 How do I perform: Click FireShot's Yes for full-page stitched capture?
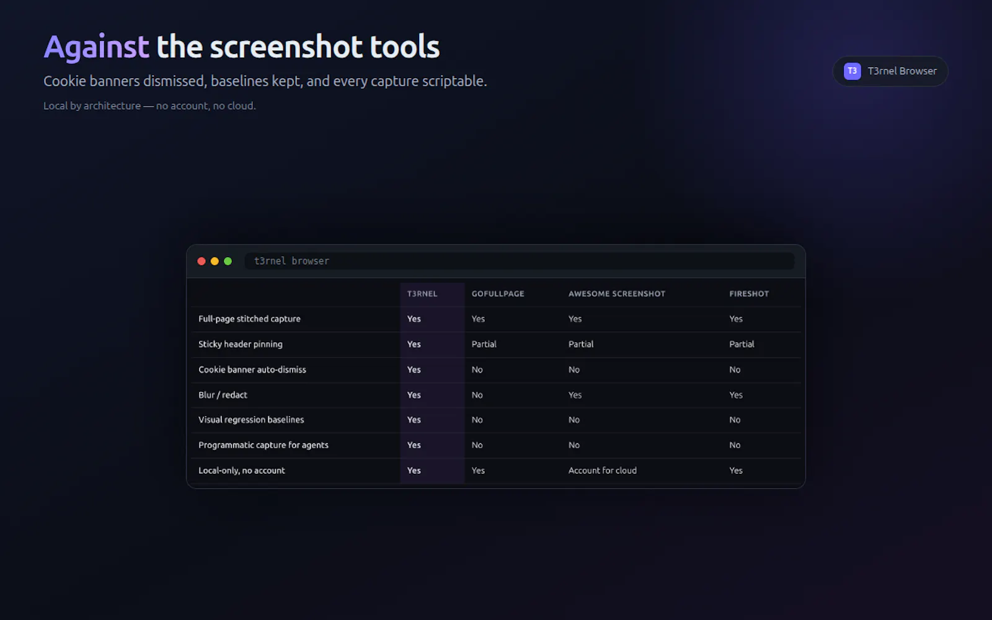coord(736,319)
